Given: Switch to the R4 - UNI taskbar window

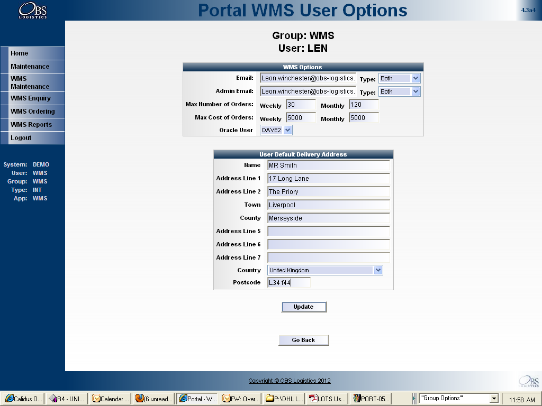Looking at the screenshot, I should click(67, 399).
